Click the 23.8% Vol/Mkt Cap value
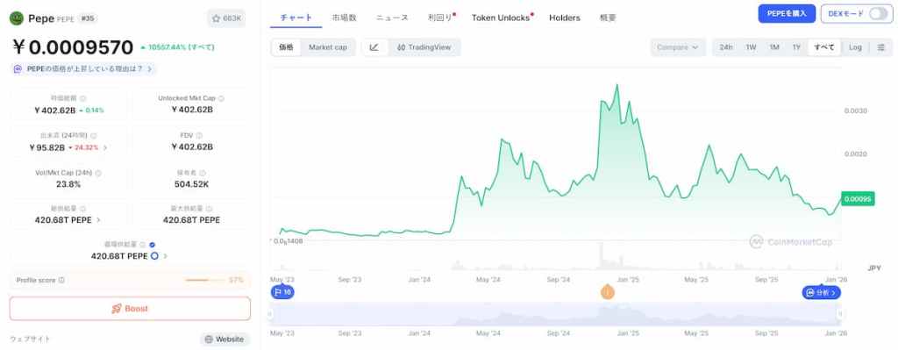Screen dimensions: 898x350 [68, 184]
